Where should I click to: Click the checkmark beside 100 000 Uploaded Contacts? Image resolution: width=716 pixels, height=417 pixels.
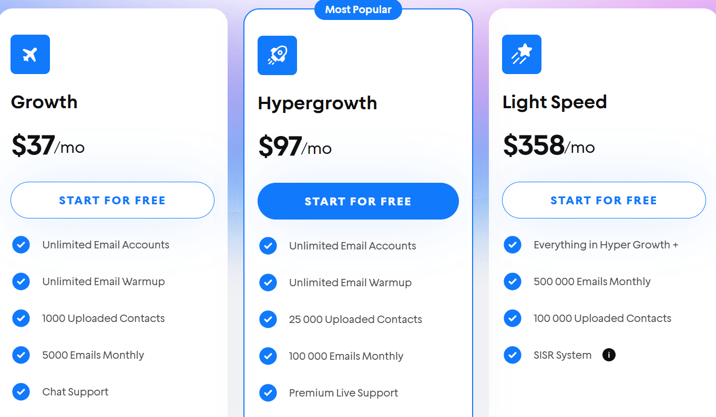pos(513,318)
